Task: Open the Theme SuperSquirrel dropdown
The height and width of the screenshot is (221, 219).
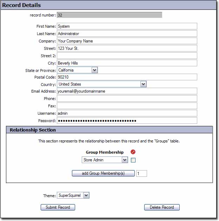Action: click(73, 195)
